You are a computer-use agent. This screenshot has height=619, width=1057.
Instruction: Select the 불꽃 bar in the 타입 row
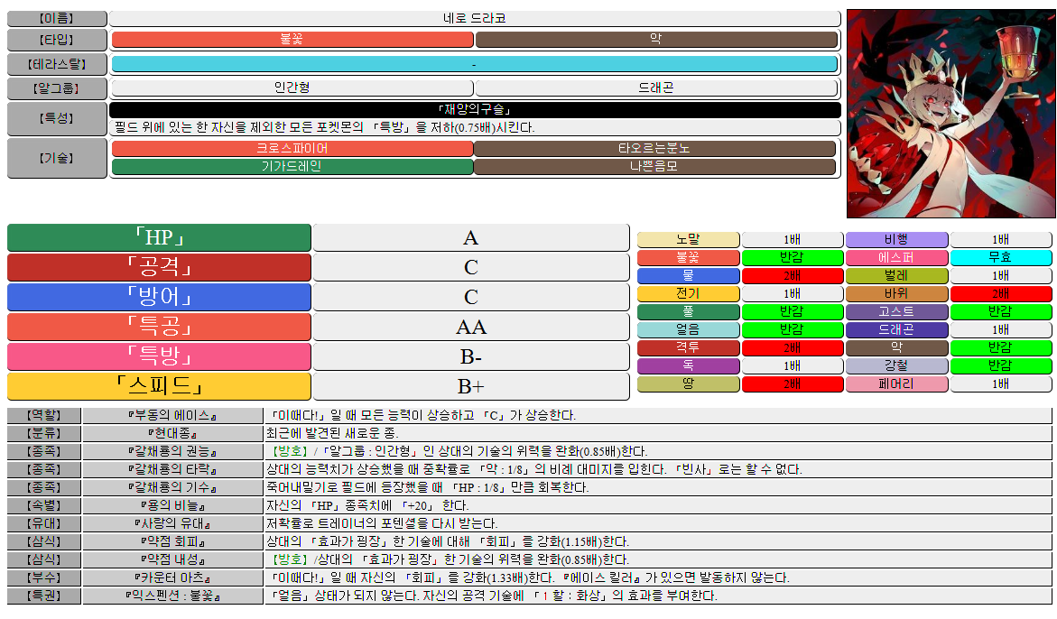click(292, 40)
